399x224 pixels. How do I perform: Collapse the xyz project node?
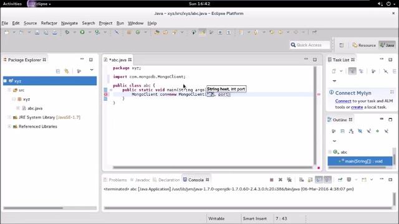pyautogui.click(x=5, y=81)
